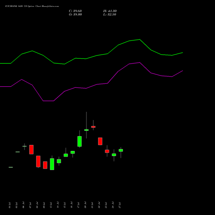The image size is (215, 215).
Task: Click the 17 Jul date axis label
Action: (x=78, y=205)
